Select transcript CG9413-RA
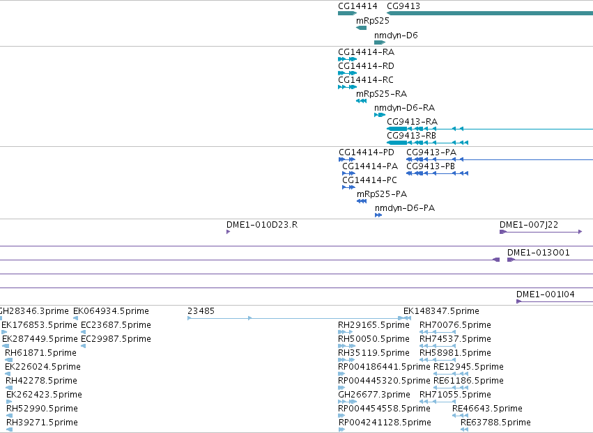 pos(413,122)
